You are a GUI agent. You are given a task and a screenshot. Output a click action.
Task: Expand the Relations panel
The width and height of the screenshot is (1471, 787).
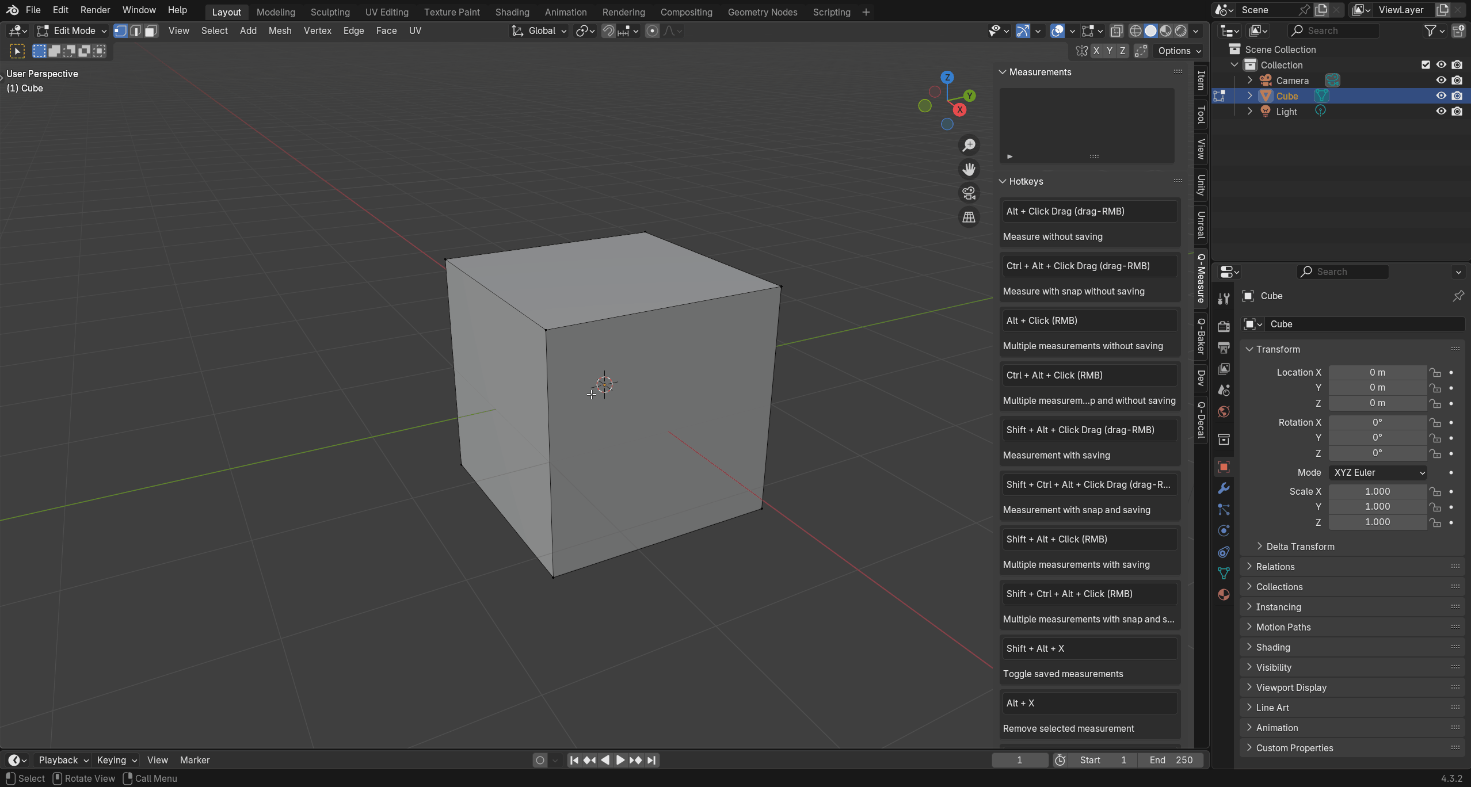click(x=1275, y=567)
